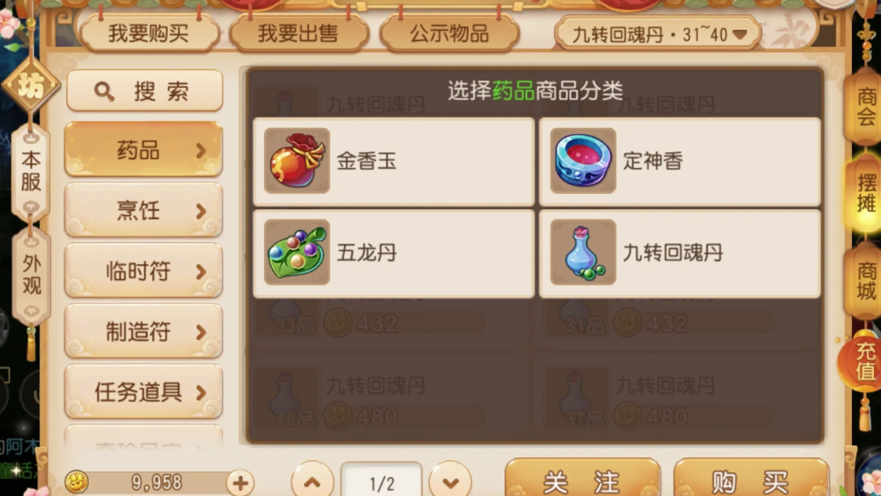The height and width of the screenshot is (496, 881).
Task: Click the magnifier search icon
Action: [x=104, y=91]
